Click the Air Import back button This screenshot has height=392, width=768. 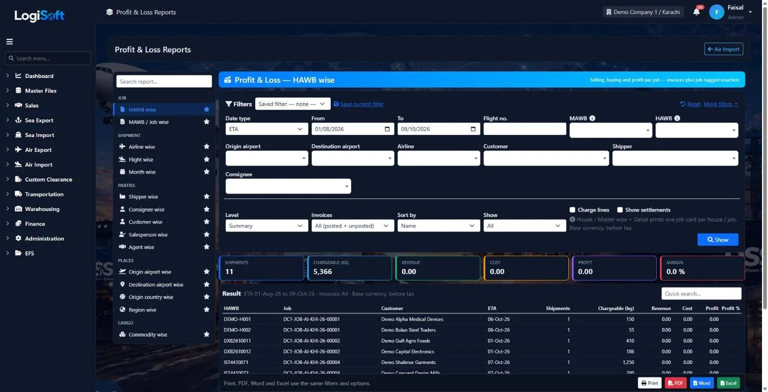(x=723, y=49)
